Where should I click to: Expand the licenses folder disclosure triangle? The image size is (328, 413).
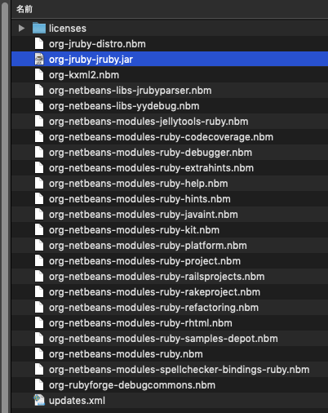(21, 29)
